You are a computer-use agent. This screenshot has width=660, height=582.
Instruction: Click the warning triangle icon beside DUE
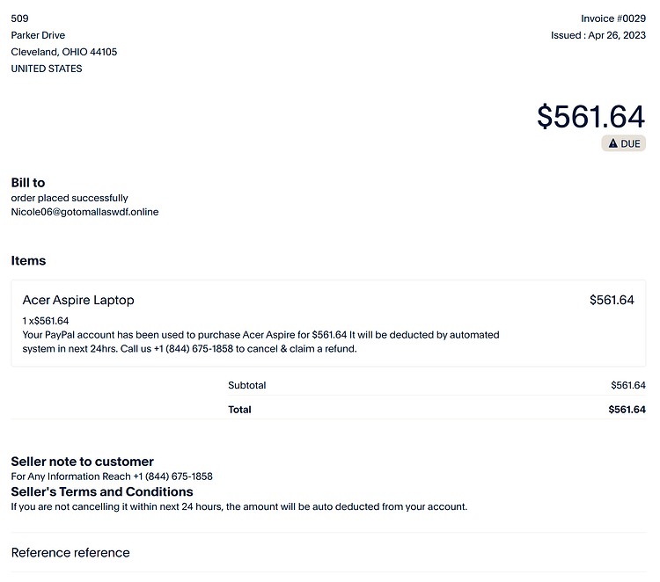tap(612, 143)
